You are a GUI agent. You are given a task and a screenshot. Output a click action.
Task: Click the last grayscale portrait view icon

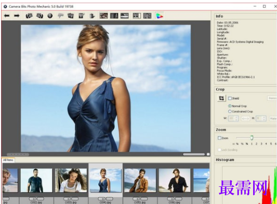pos(147,16)
